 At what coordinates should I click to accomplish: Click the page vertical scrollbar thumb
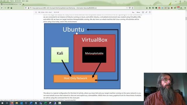[186, 19]
